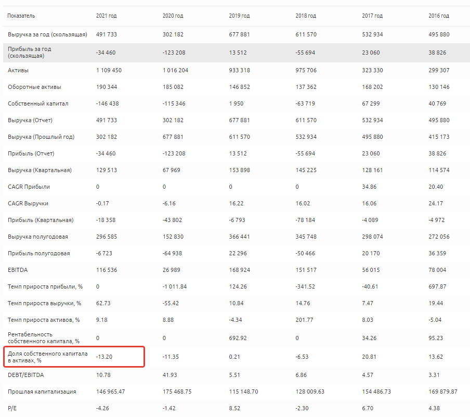The width and height of the screenshot is (470, 417).
Task: Click the "2021 год" column header
Action: (x=106, y=16)
